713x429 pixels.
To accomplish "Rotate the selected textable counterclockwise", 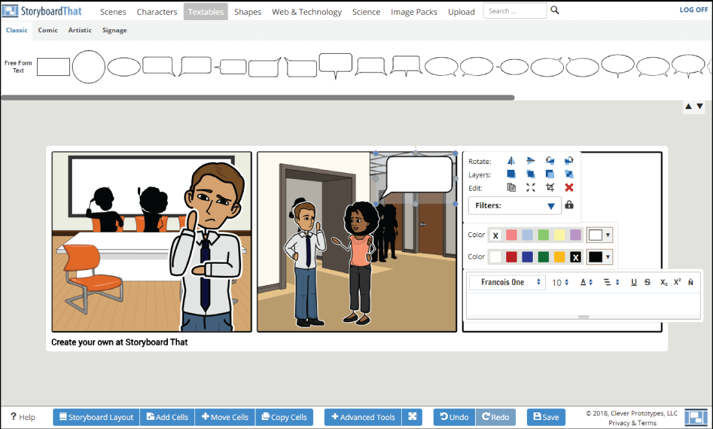I will 550,161.
